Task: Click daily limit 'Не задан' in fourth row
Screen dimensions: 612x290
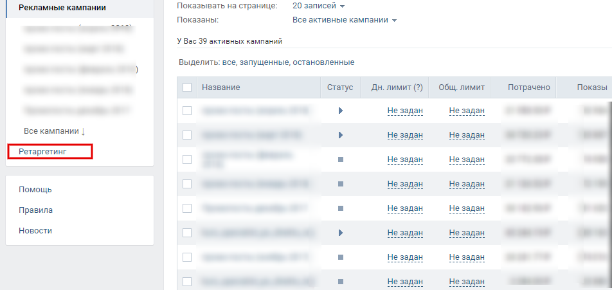Action: [x=405, y=184]
